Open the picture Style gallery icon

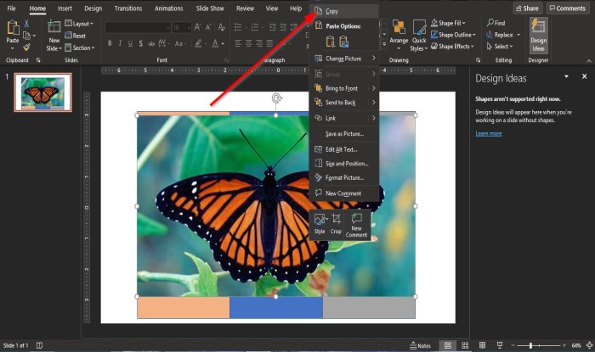(x=320, y=221)
